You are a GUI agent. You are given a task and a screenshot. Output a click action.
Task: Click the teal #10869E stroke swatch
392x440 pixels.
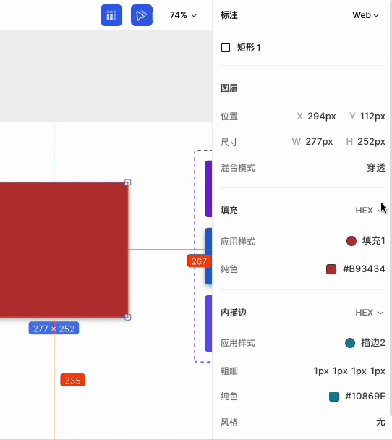coord(334,397)
